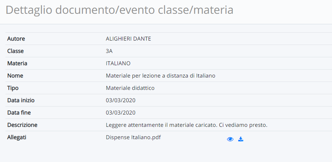
Task: Select the type value Materiale didattico
Action: (130, 88)
